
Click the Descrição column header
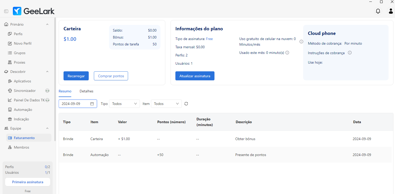coord(244,122)
